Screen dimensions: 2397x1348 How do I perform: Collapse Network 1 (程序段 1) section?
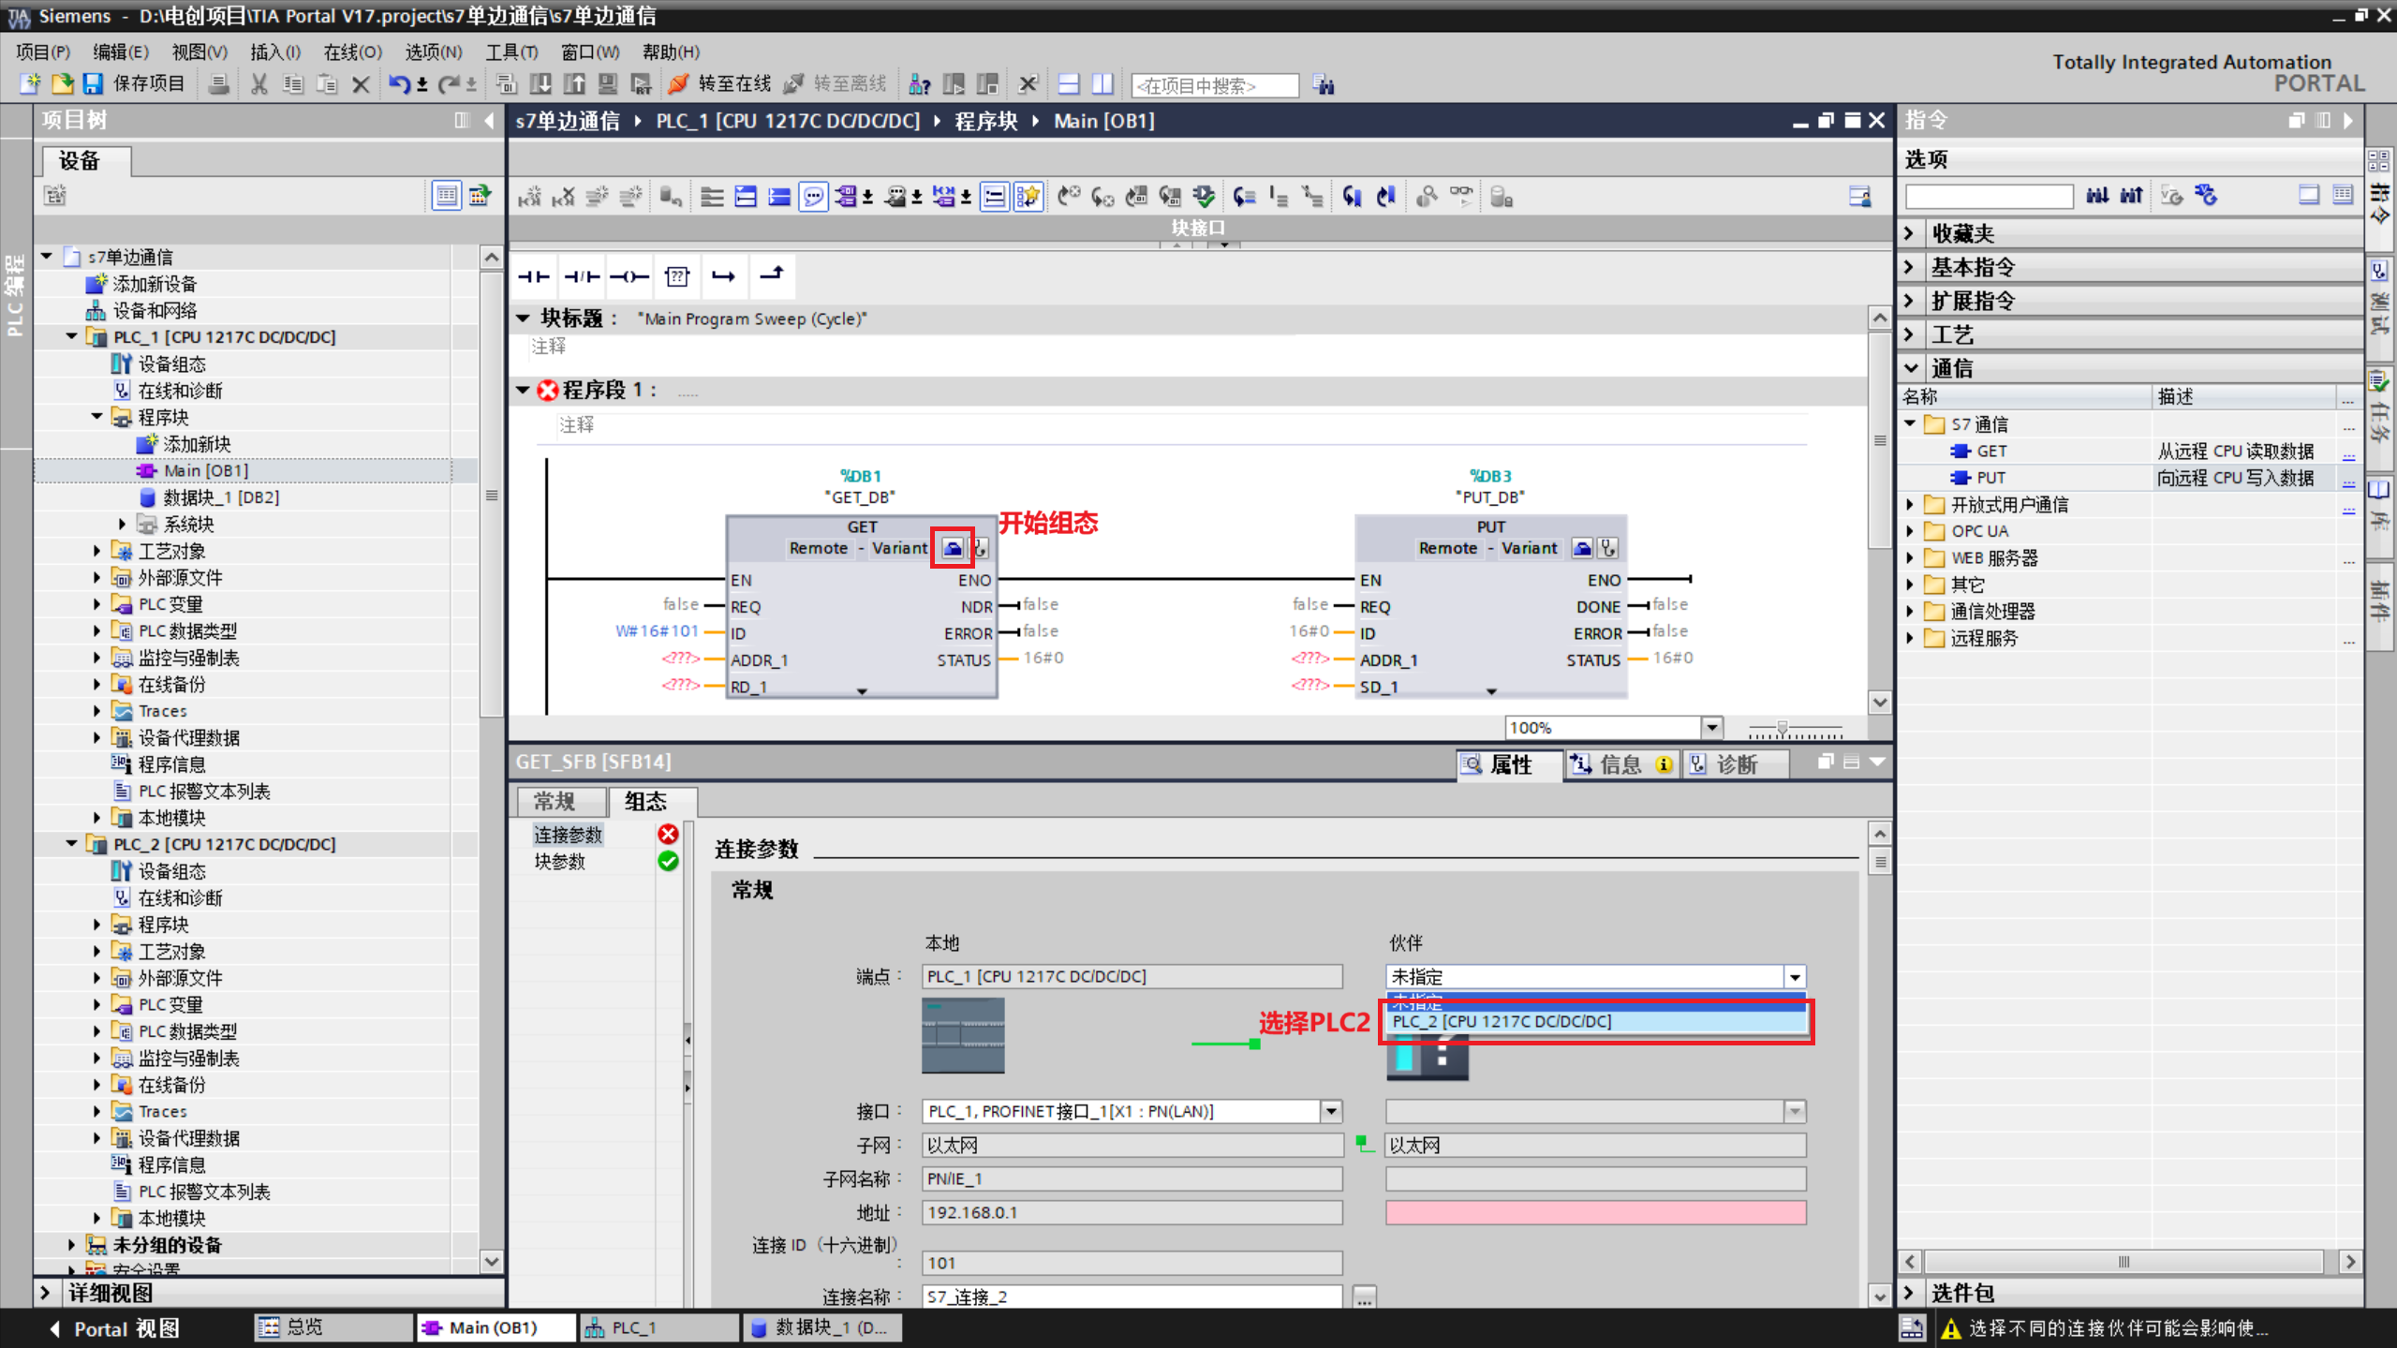(x=523, y=390)
